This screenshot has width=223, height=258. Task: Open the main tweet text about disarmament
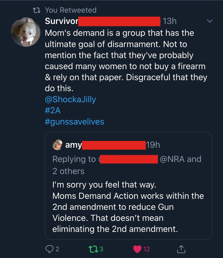pos(126,61)
